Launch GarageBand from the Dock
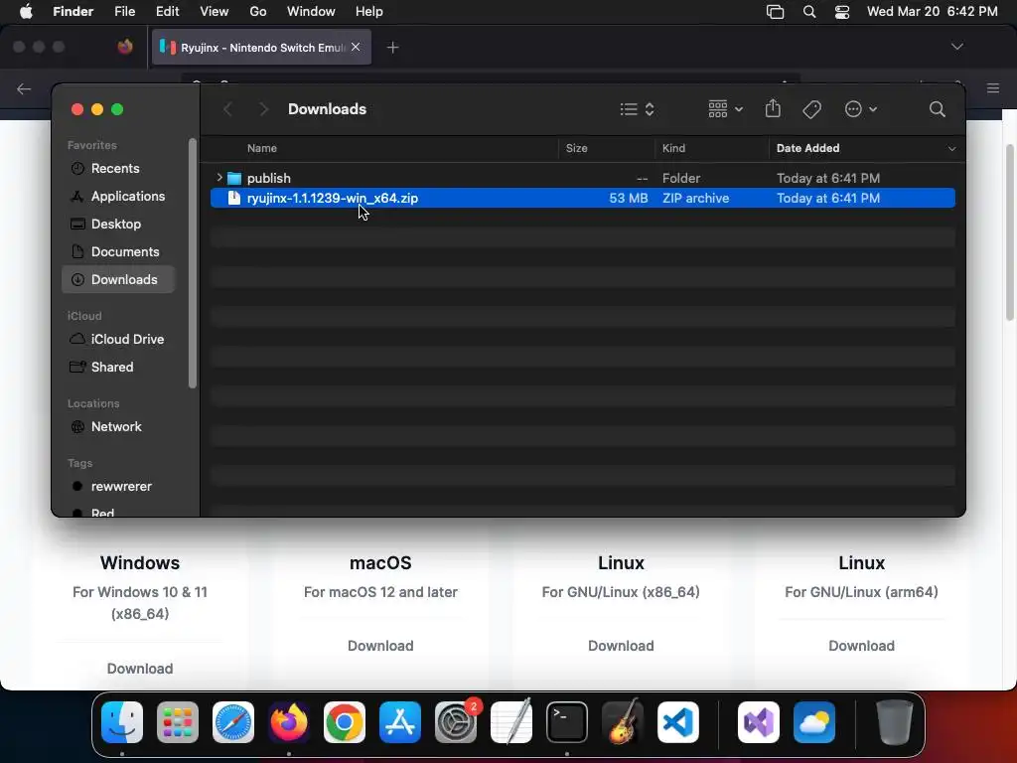Viewport: 1017px width, 763px height. [x=623, y=722]
